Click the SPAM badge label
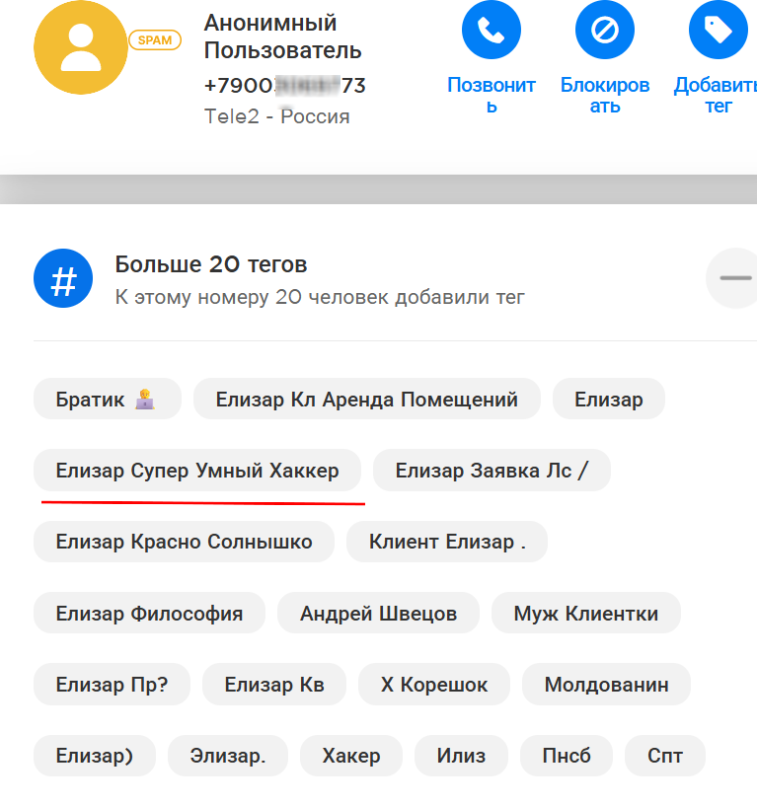The width and height of the screenshot is (757, 806). (155, 40)
